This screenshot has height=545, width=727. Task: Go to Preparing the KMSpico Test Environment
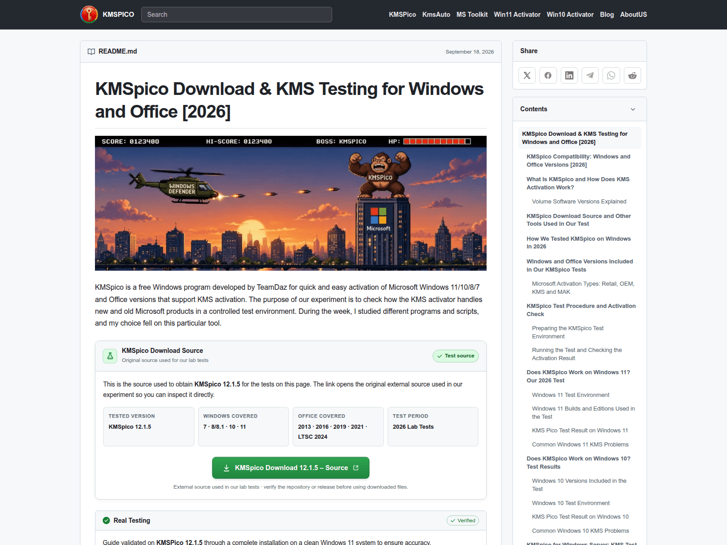click(568, 332)
